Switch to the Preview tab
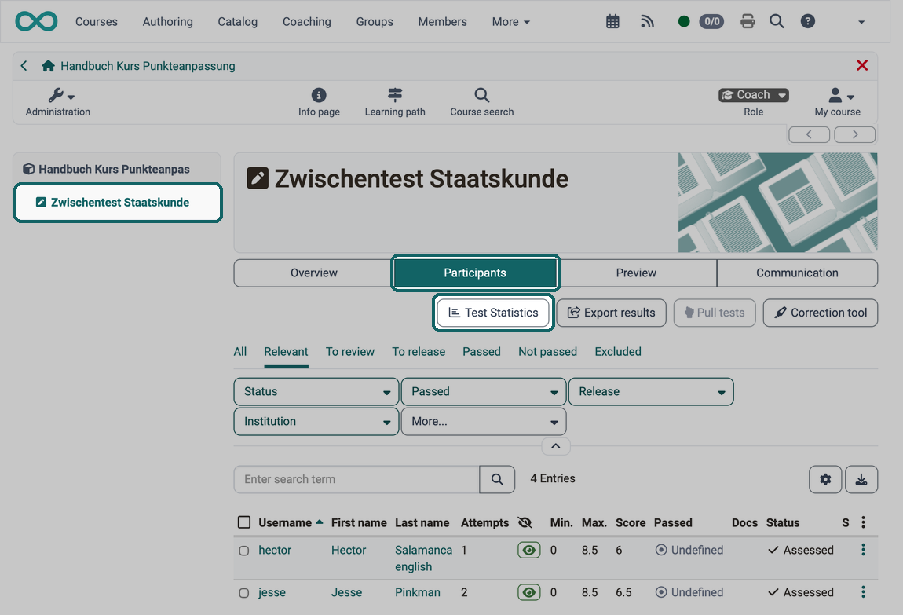Screen dimensions: 903x615 click(636, 273)
